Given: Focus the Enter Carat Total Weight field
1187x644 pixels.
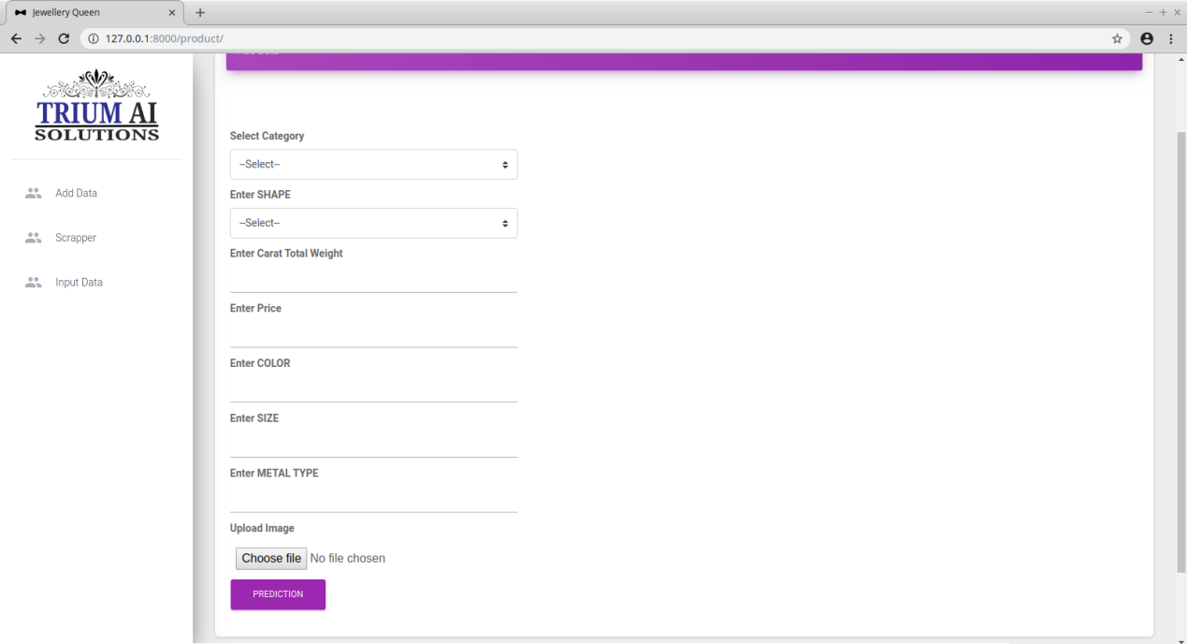Looking at the screenshot, I should pyautogui.click(x=373, y=279).
